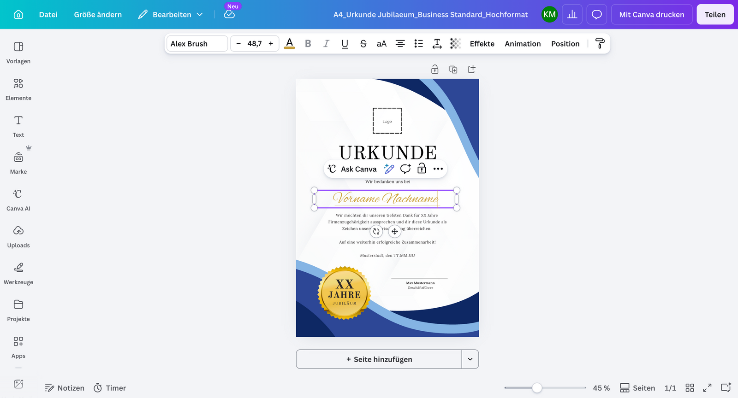
Task: Open the Effekte panel
Action: click(482, 44)
